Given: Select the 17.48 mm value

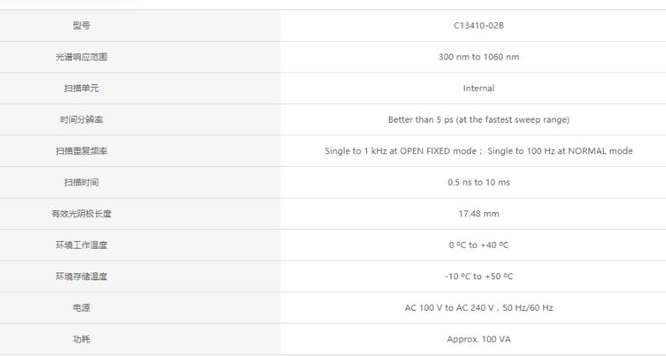Looking at the screenshot, I should 479,214.
